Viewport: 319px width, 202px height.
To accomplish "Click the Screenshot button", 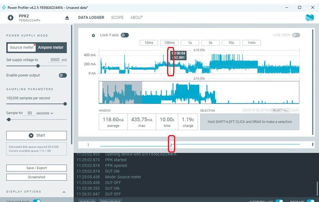I will 36,177.
